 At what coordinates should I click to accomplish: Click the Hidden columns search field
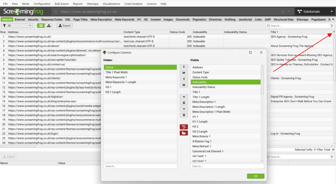pos(140,166)
